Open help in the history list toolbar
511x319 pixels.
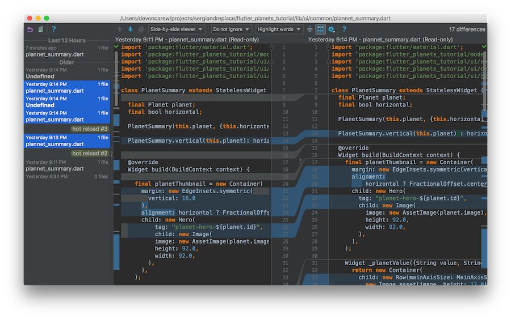pos(54,29)
